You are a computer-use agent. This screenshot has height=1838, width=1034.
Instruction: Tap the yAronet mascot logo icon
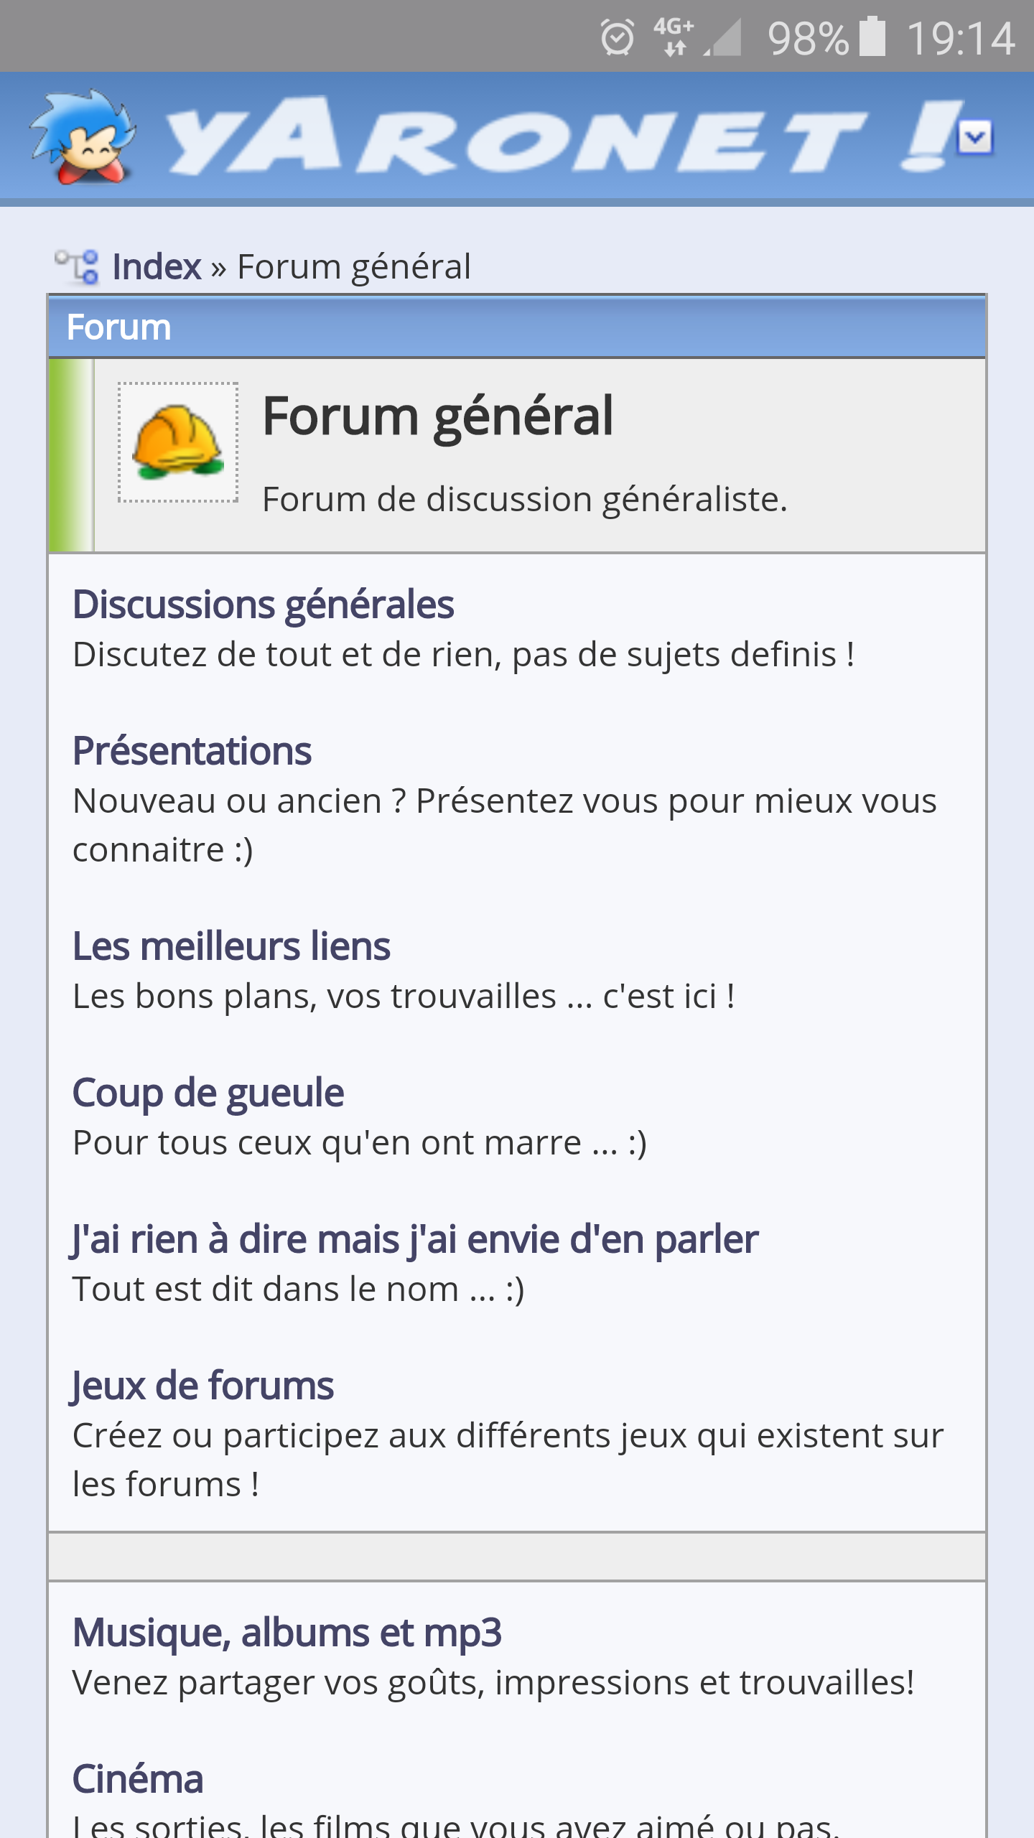tap(83, 136)
